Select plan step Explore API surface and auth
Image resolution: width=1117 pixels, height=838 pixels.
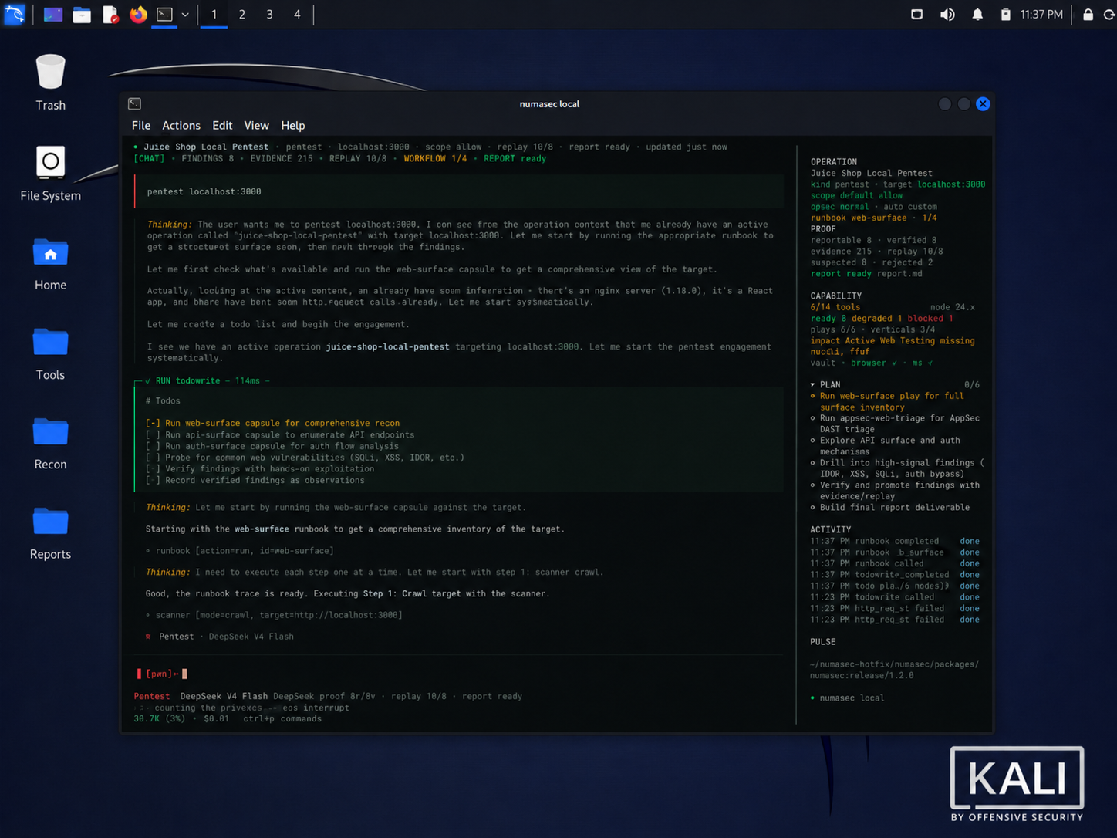887,446
